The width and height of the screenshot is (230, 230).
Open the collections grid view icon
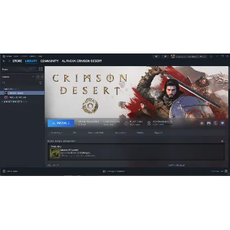(41, 70)
